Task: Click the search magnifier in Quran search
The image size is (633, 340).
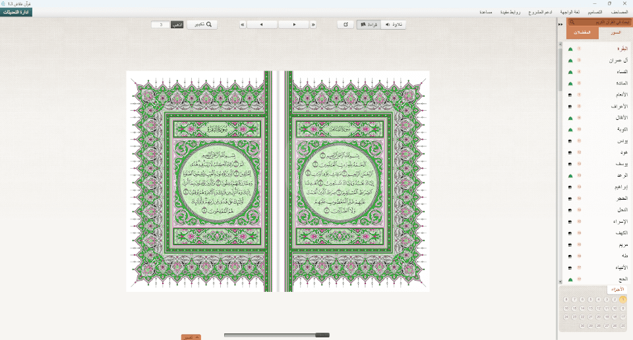Action: (572, 22)
